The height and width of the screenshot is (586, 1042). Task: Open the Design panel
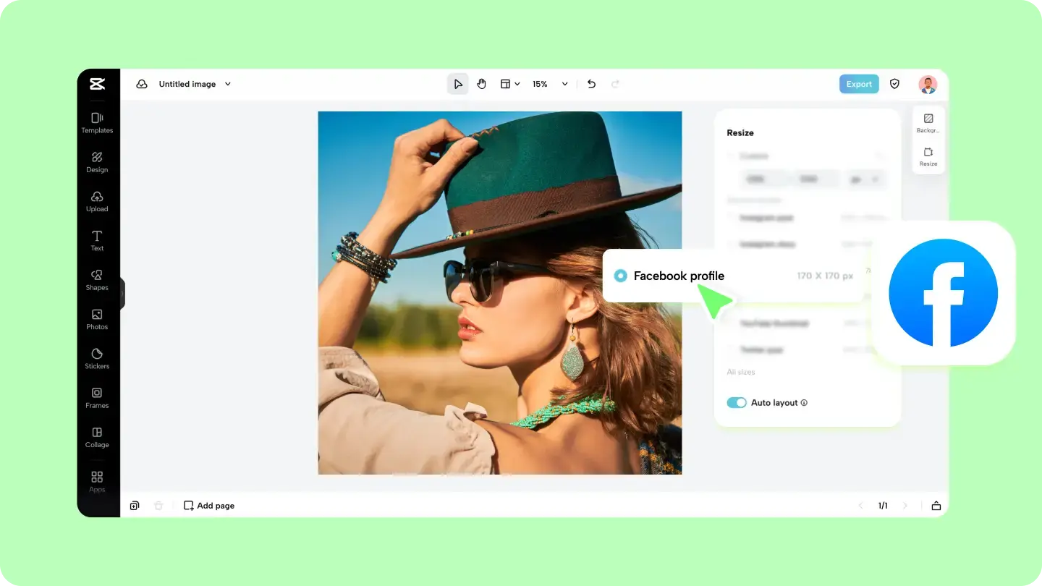(97, 162)
